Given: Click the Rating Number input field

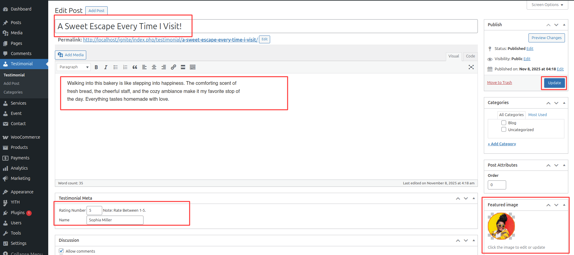Looking at the screenshot, I should (x=94, y=210).
